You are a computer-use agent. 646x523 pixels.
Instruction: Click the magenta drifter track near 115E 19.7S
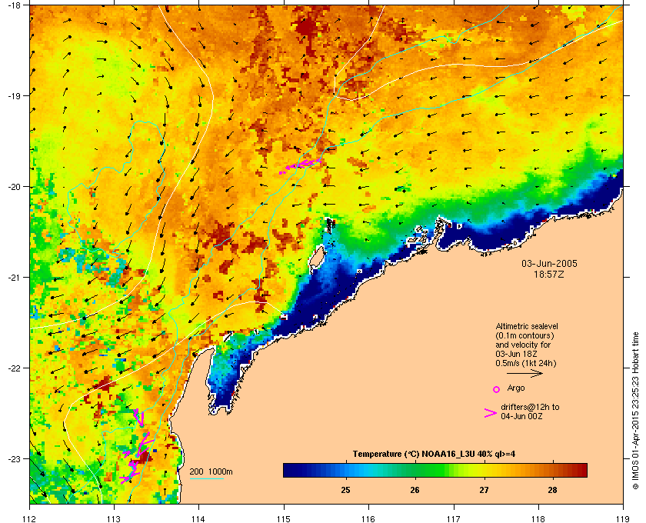[x=301, y=165]
